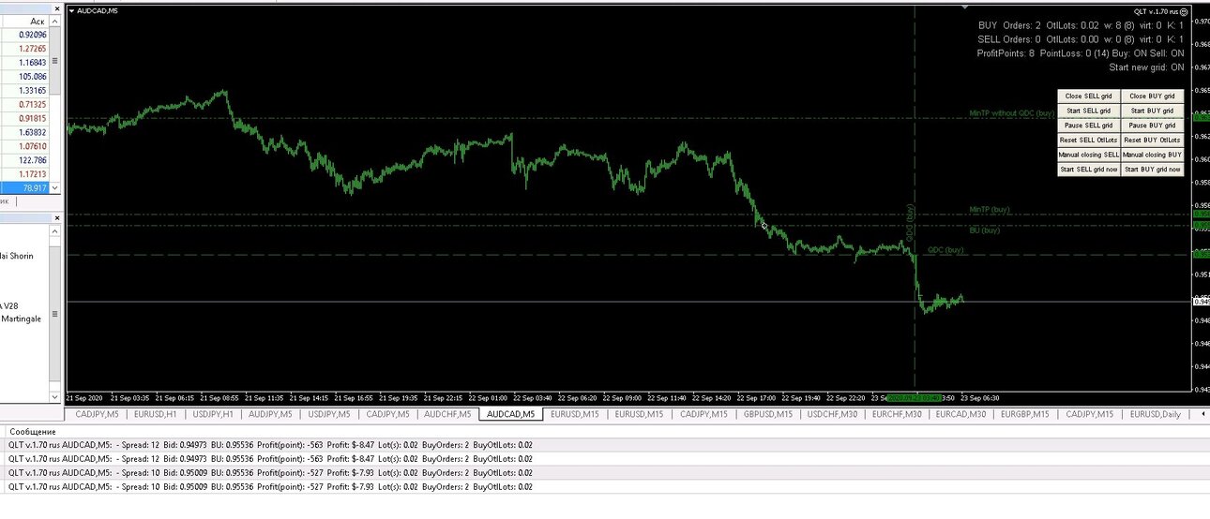Switch to the USDJPY,H1 chart tab

click(214, 414)
